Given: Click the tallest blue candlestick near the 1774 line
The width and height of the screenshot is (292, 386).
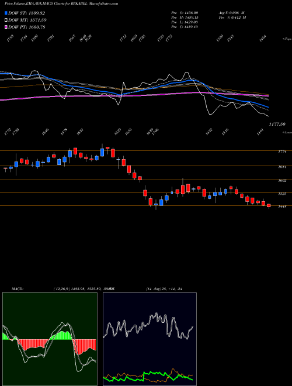Looking at the screenshot, I should point(102,152).
